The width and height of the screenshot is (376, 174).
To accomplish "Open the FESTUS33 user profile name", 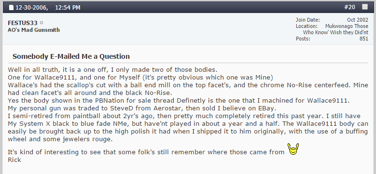I will 23,23.
